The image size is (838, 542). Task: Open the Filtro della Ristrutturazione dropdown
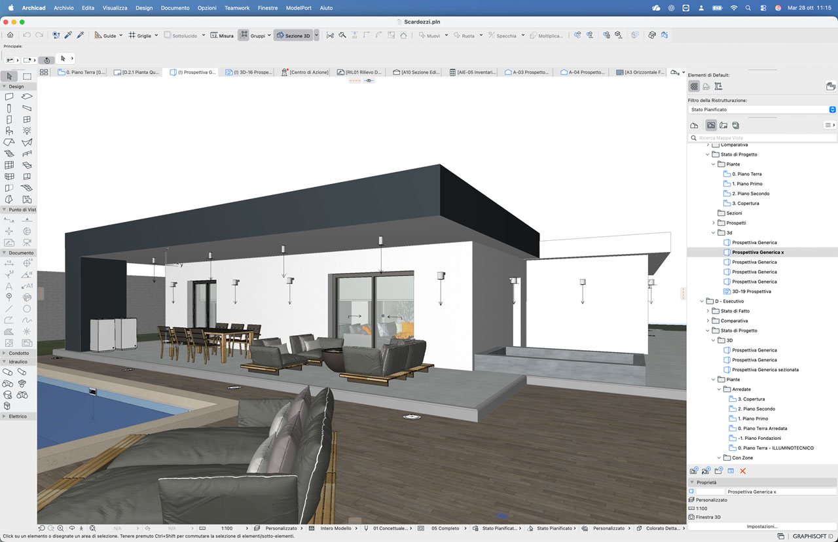coord(763,109)
